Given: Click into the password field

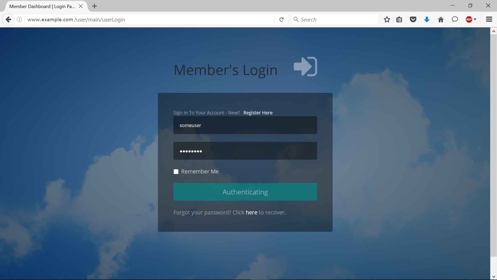Looking at the screenshot, I should (x=245, y=151).
